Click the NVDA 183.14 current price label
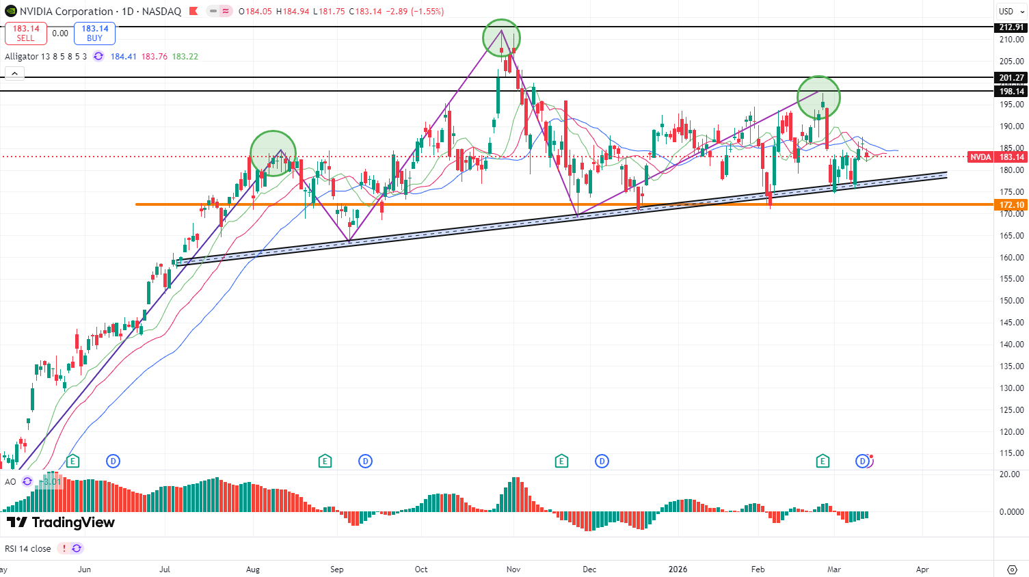This screenshot has width=1029, height=577. (997, 157)
